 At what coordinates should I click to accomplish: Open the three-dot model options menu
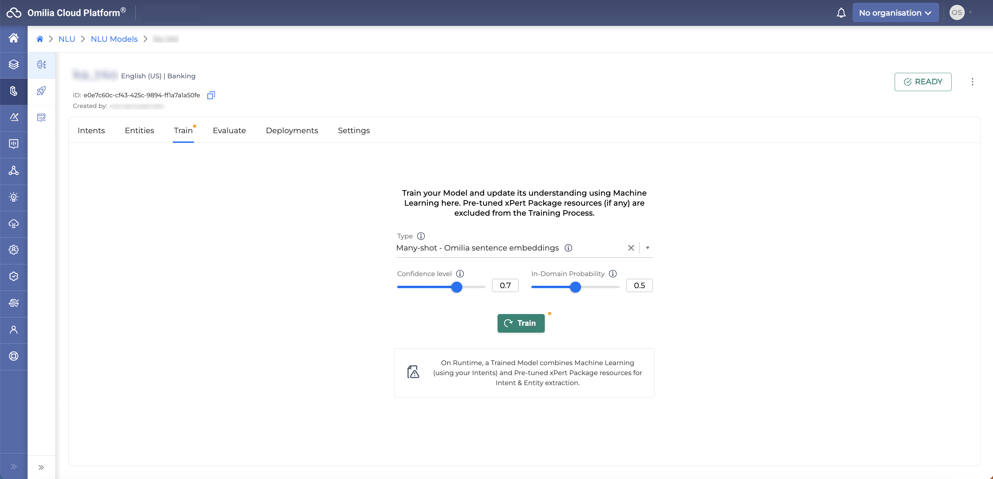click(x=972, y=82)
